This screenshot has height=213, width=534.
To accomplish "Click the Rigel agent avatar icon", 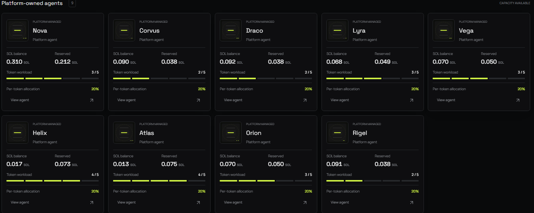I will (337, 133).
